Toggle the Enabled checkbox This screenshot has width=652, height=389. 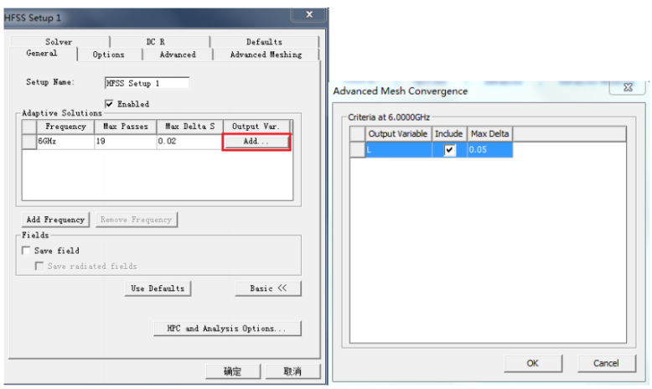coord(110,104)
